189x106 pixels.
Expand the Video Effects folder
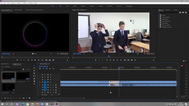click(159, 23)
